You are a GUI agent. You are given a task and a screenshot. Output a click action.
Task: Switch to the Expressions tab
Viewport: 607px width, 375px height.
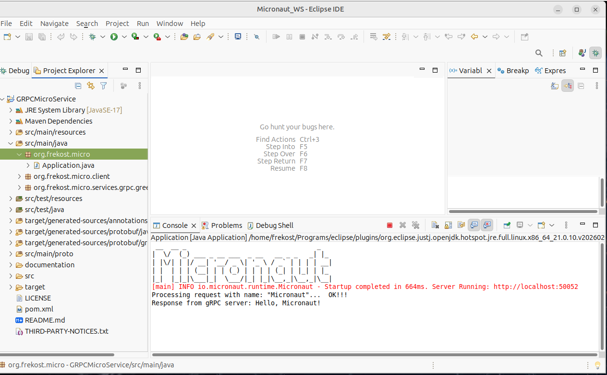(x=550, y=70)
